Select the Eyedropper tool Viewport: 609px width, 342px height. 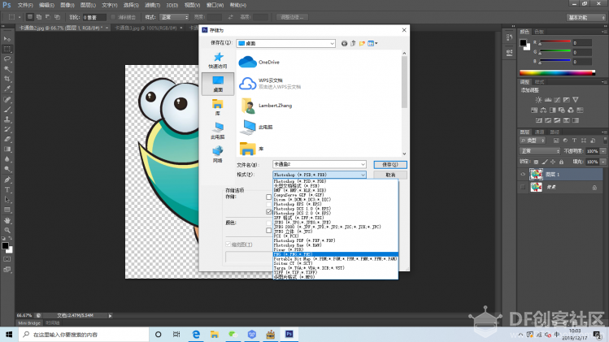click(7, 89)
